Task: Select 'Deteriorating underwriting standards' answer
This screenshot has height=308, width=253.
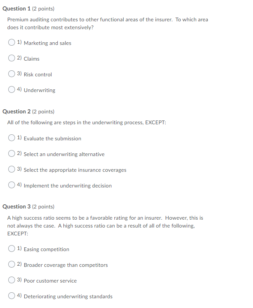Action: (x=12, y=296)
